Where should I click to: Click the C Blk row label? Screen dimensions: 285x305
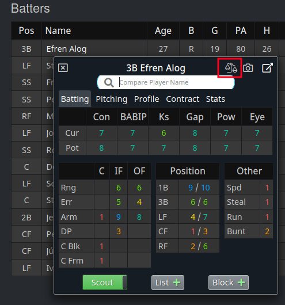coord(77,246)
